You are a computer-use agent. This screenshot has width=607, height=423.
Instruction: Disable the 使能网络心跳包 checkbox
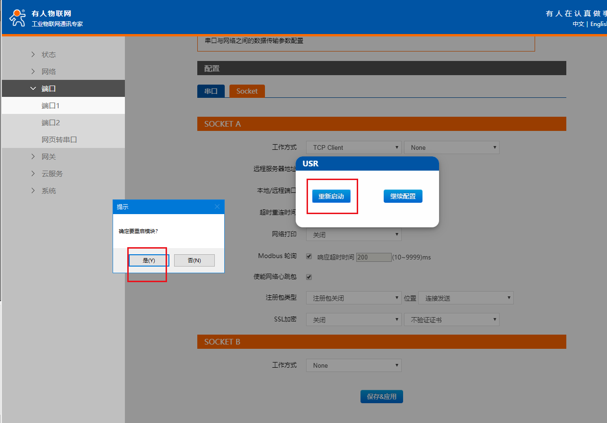pos(309,277)
